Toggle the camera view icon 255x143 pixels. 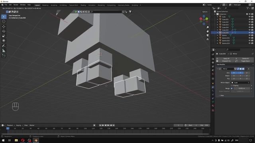208,35
